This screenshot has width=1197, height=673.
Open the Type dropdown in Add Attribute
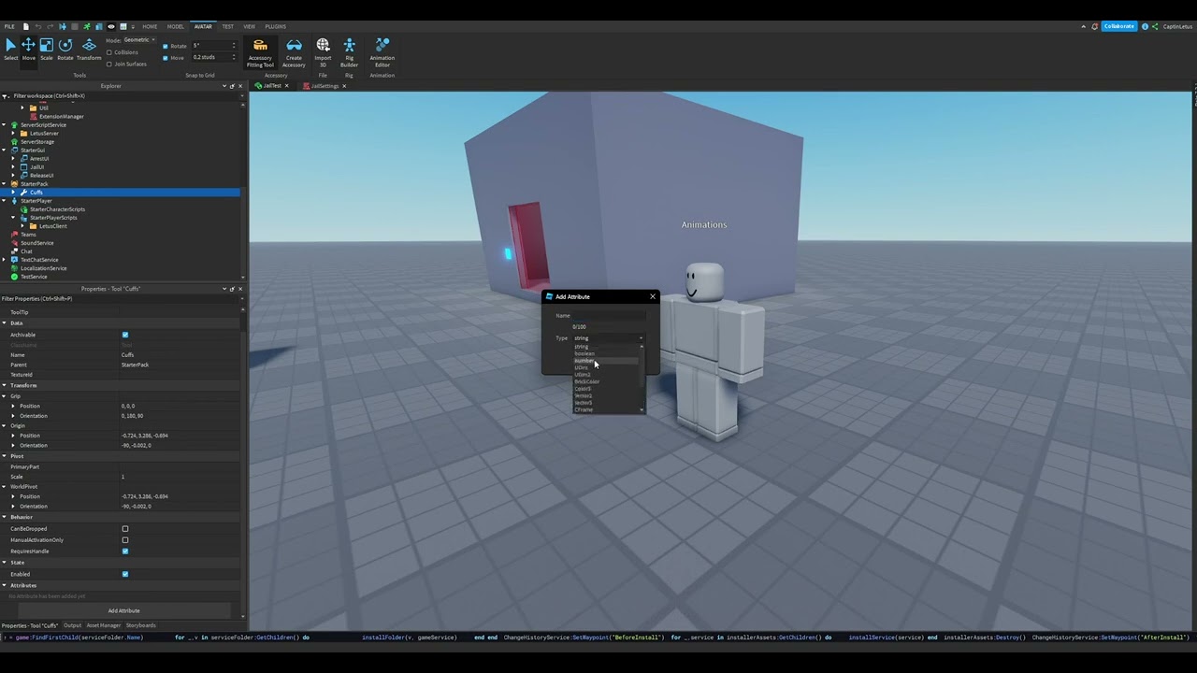tap(608, 338)
